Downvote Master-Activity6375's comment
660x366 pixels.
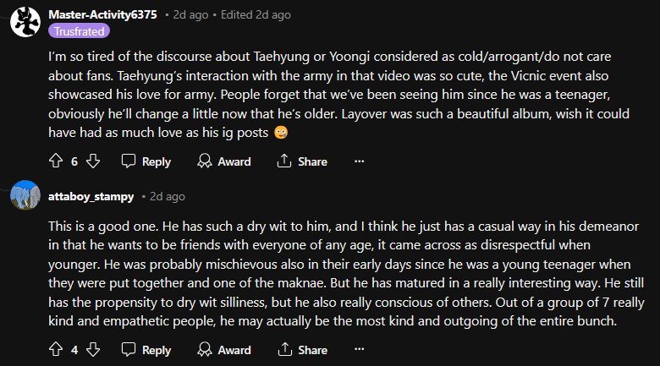[94, 161]
